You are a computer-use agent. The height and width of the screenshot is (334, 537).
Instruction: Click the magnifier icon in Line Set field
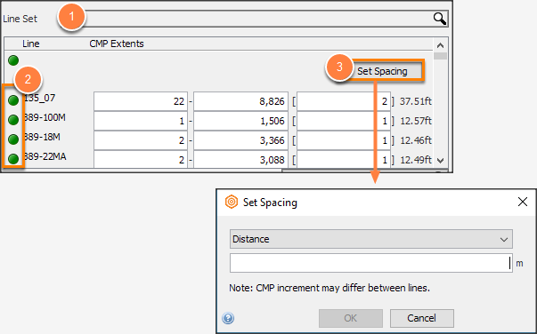coord(439,19)
